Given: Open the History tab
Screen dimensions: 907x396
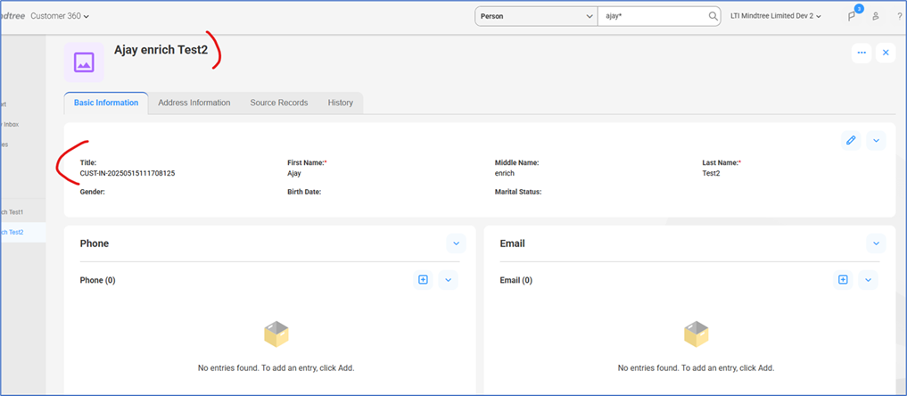Looking at the screenshot, I should (x=340, y=103).
